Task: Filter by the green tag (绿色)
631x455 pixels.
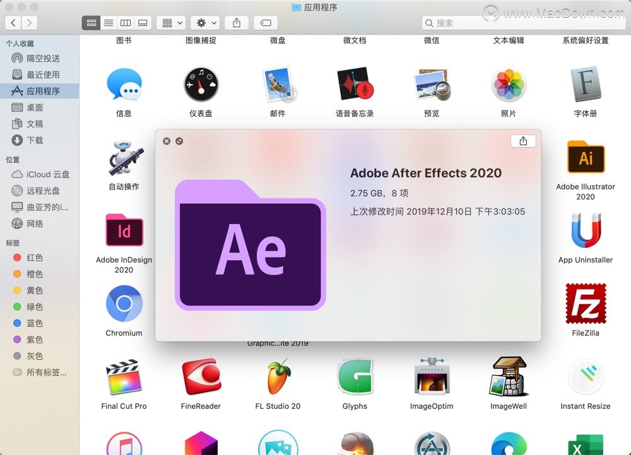Action: click(39, 307)
